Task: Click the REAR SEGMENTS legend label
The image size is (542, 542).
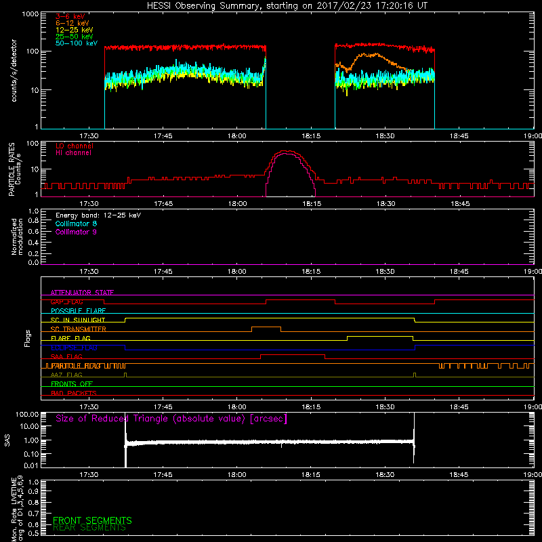Action: click(x=89, y=528)
